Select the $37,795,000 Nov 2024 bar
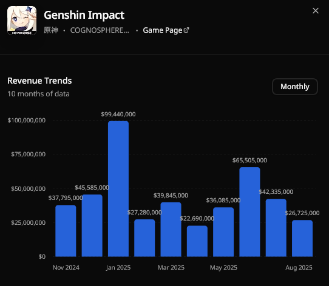Viewport: 329px width, 286px height. click(x=66, y=231)
